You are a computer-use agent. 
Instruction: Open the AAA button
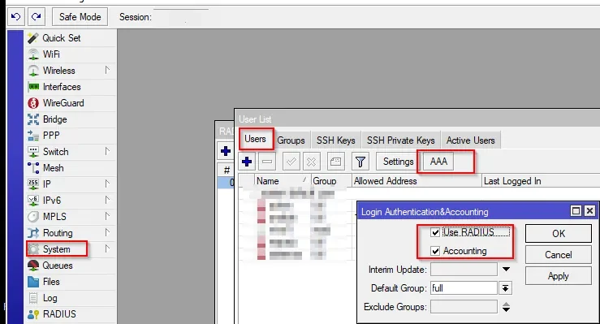point(438,162)
